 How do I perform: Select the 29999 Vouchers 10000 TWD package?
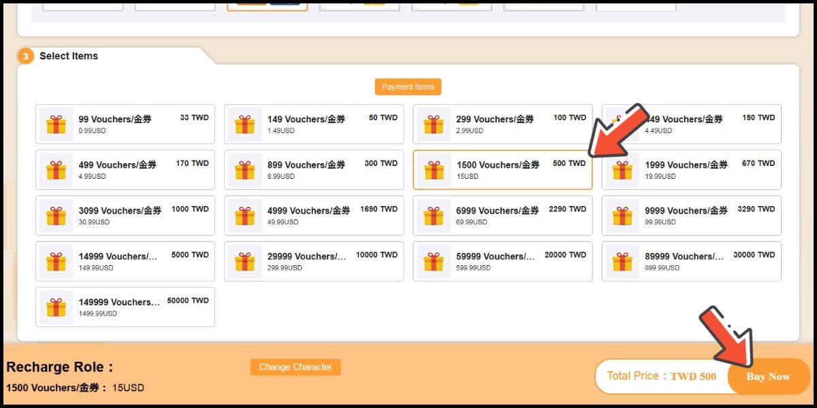(314, 261)
